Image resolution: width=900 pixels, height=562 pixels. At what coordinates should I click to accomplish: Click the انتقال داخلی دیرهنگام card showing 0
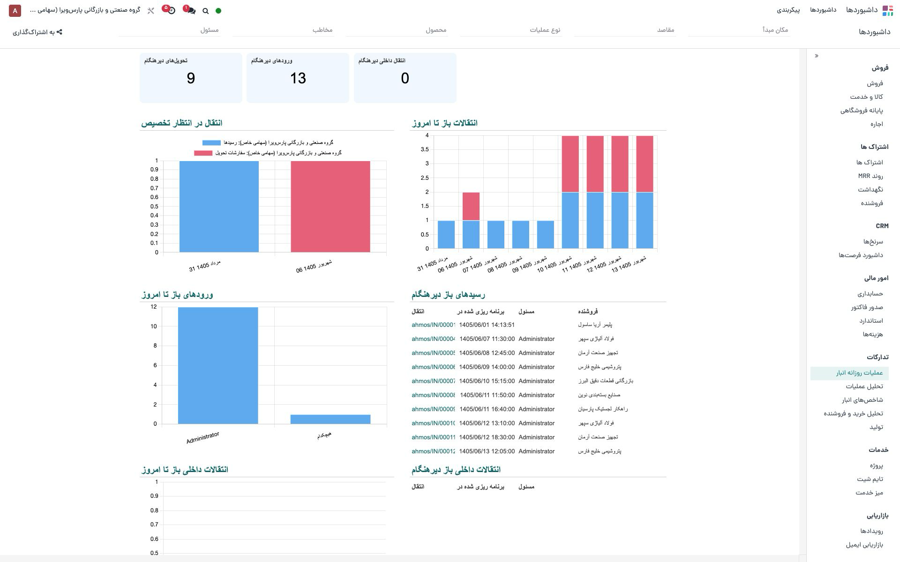(x=405, y=78)
